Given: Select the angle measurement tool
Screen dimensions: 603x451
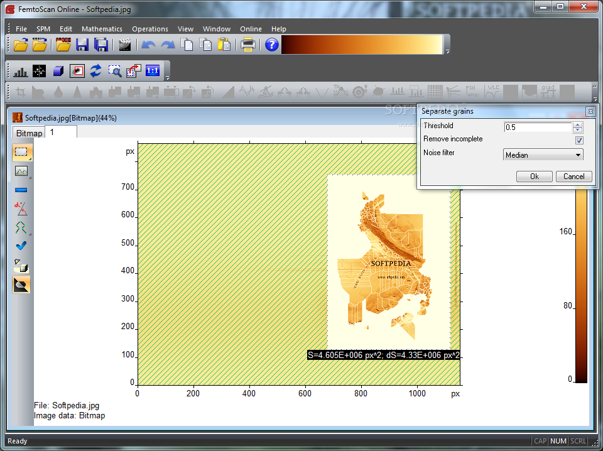Looking at the screenshot, I should (21, 209).
